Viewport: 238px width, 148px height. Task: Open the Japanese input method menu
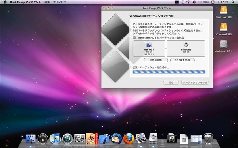coord(213,2)
